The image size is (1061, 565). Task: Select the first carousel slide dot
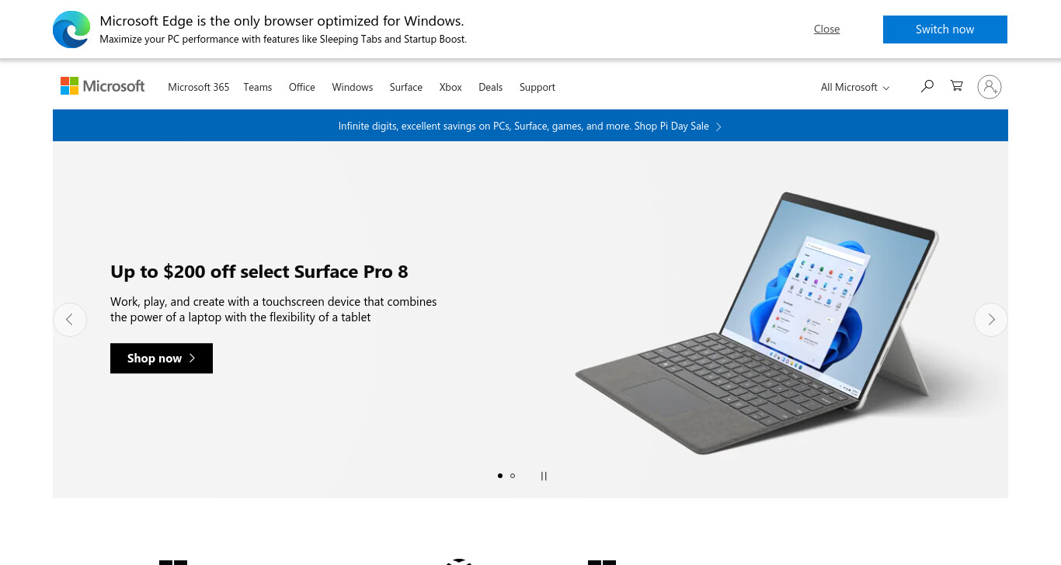(500, 476)
